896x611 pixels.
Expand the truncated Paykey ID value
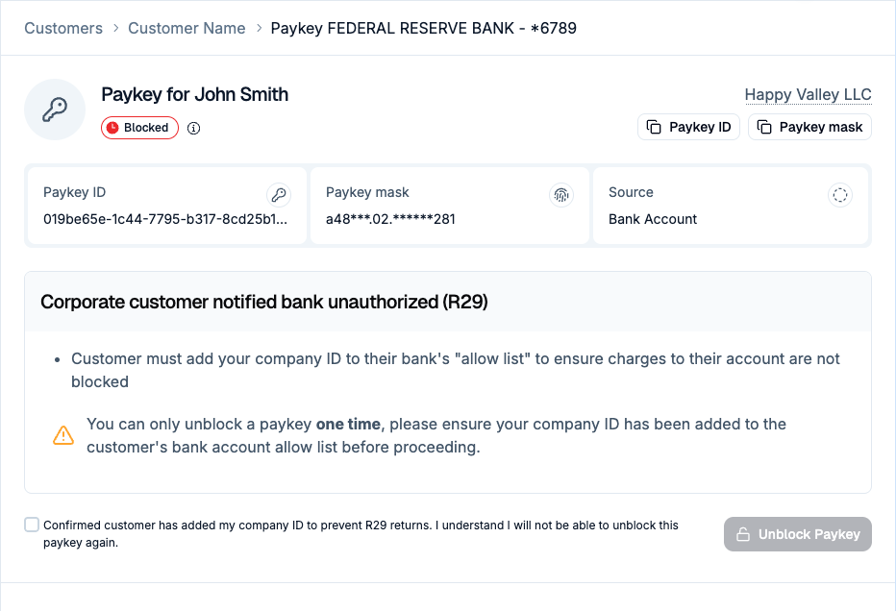pos(165,219)
